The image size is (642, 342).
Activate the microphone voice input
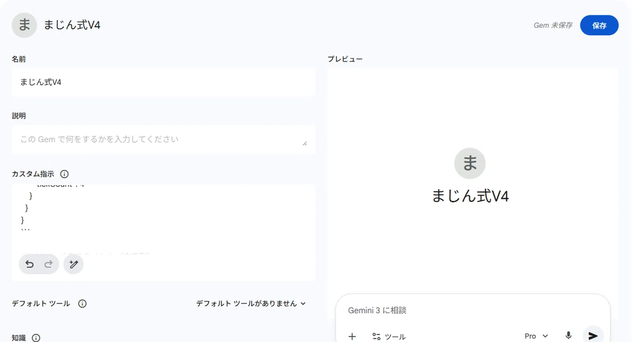coord(569,336)
